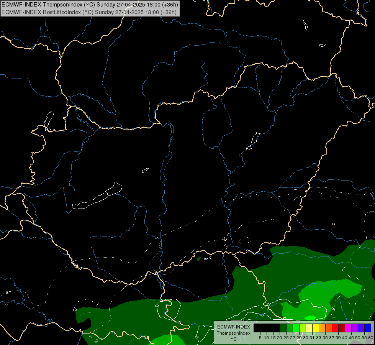Click legend tick value 20
375x345 pixels.
point(280,338)
